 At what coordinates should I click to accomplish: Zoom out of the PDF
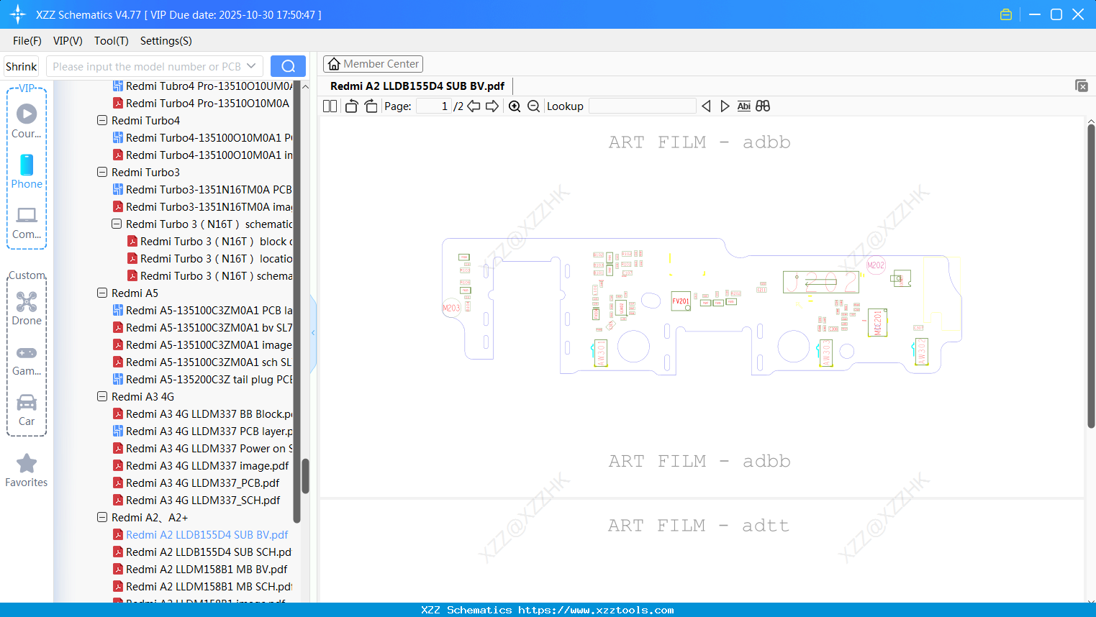point(533,106)
